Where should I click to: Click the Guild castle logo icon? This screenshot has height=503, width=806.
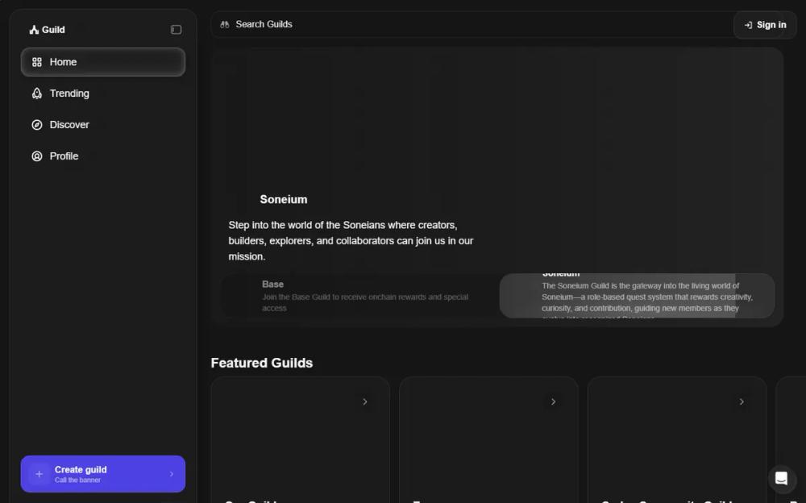pyautogui.click(x=33, y=29)
